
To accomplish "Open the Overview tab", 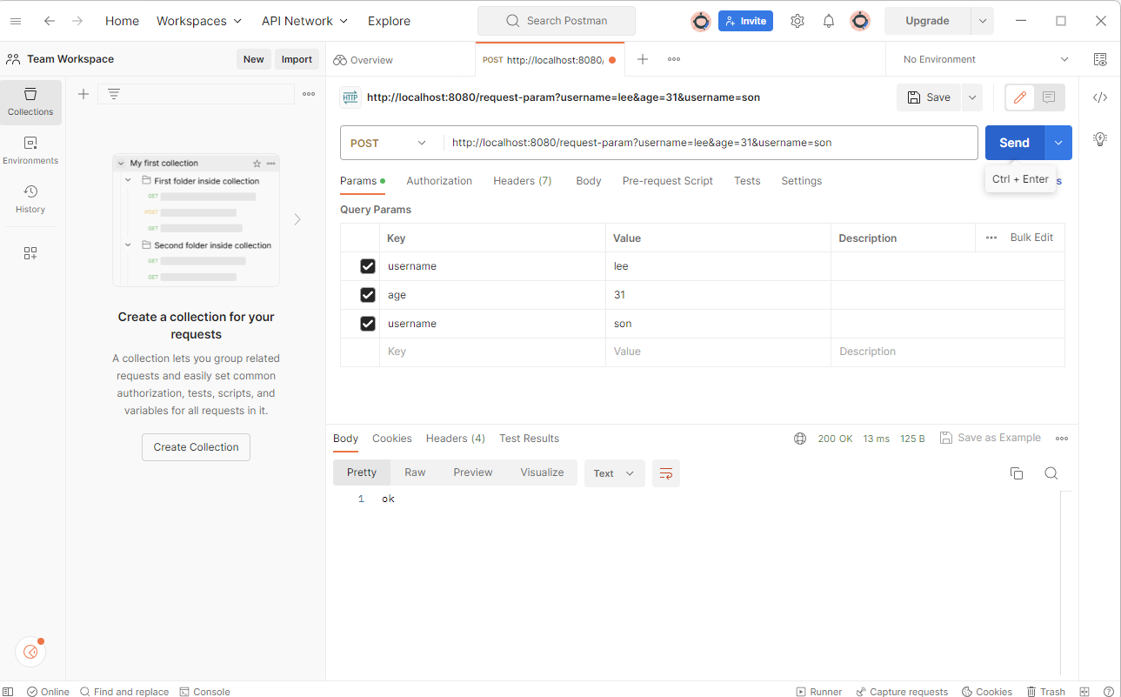I will (x=364, y=59).
